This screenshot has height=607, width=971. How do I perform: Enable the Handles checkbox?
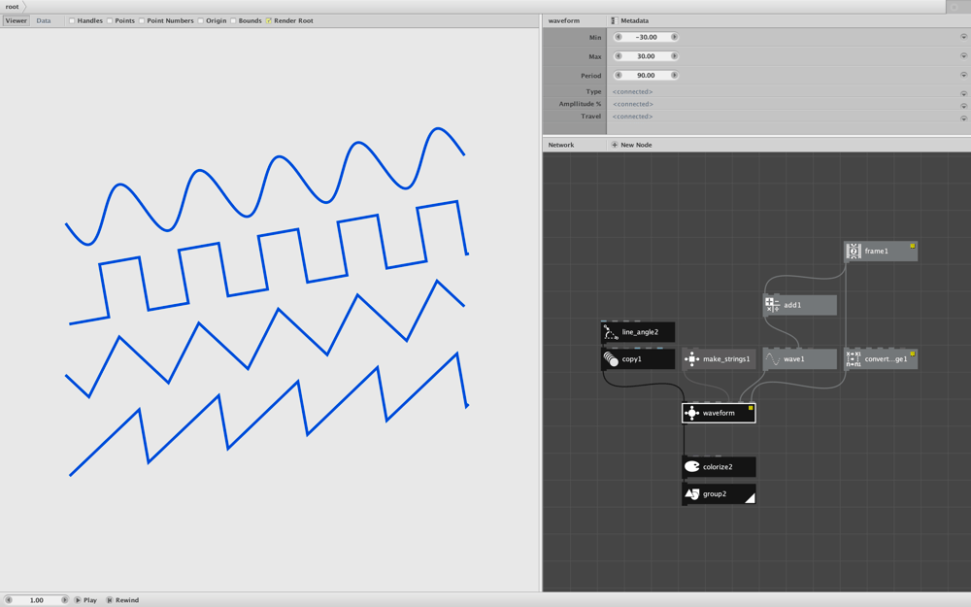72,20
